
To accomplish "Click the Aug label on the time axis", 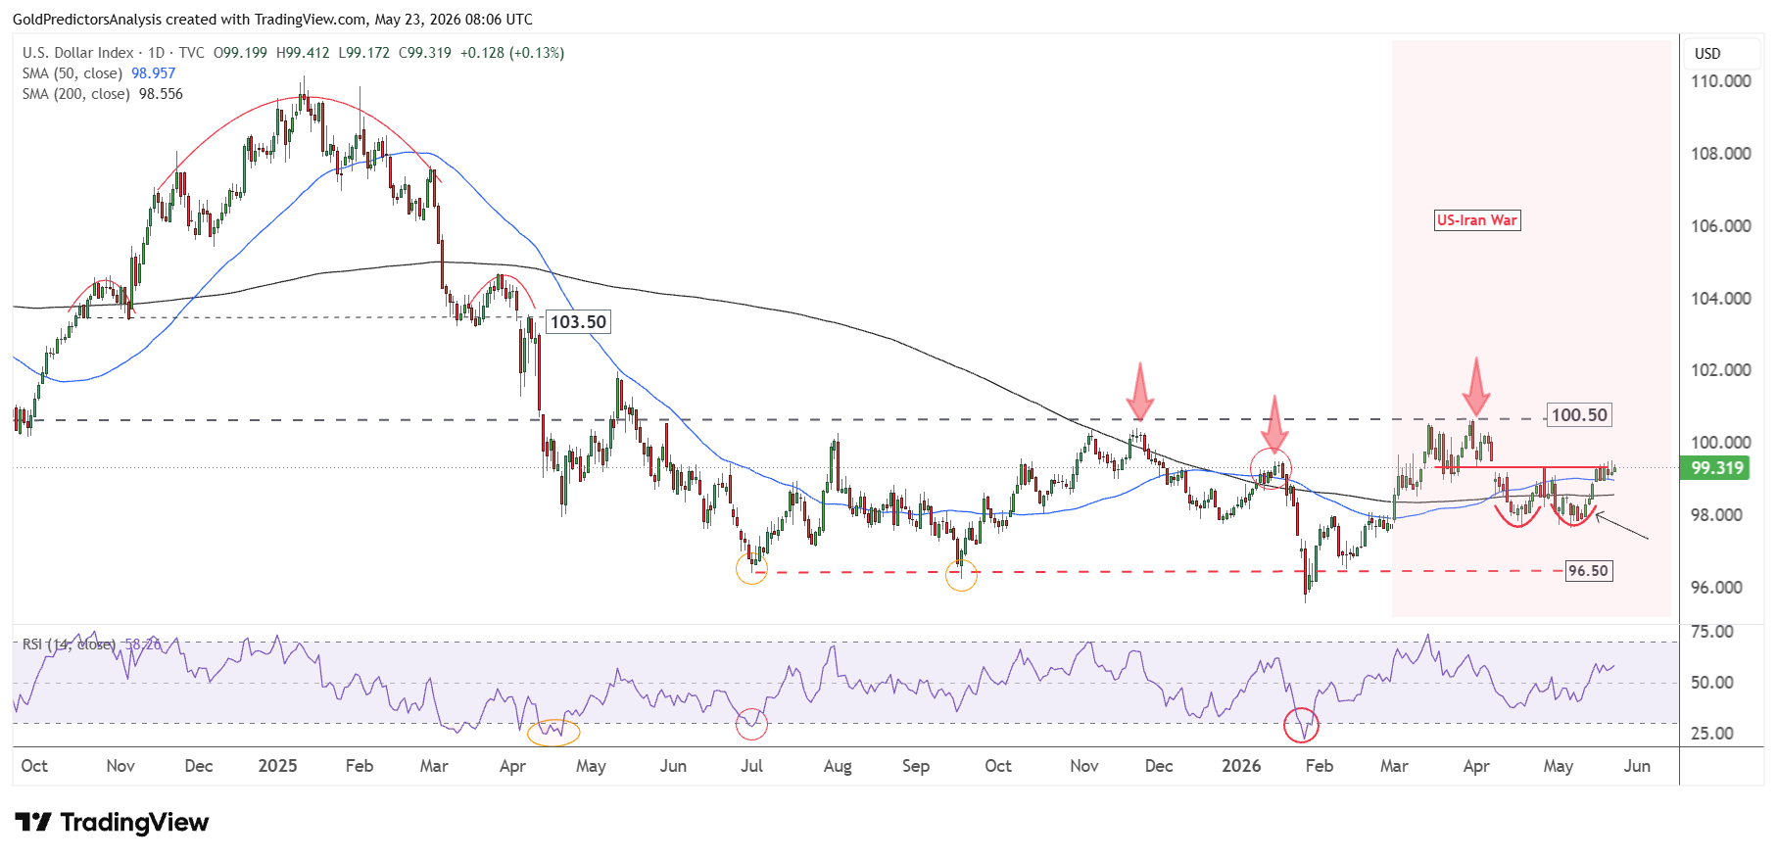I will click(x=838, y=766).
